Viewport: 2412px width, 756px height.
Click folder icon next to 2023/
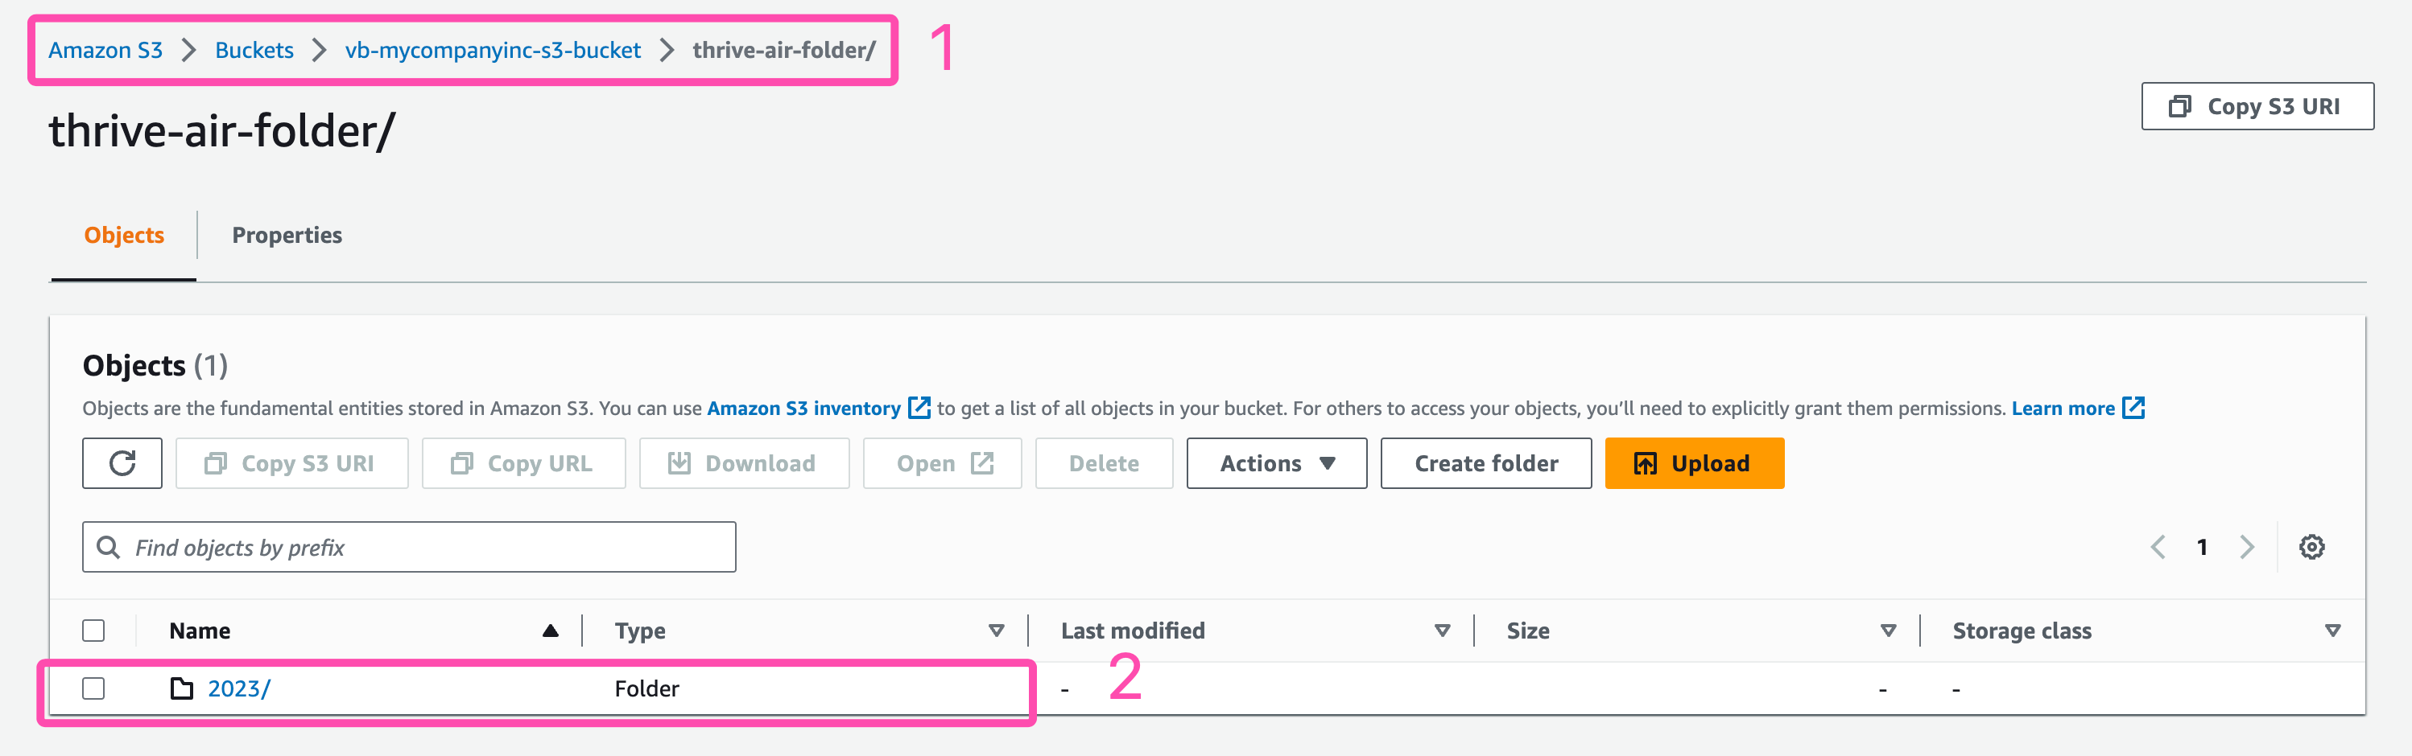click(182, 688)
